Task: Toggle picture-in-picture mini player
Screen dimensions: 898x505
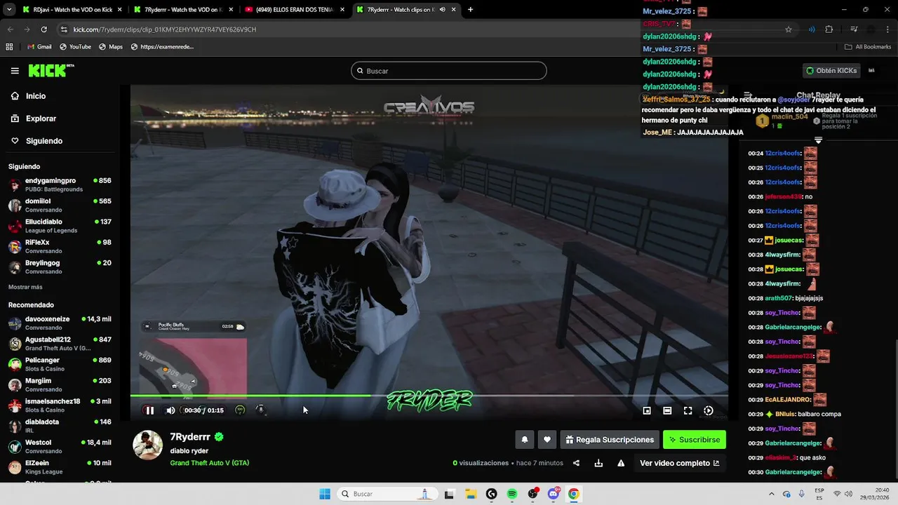Action: tap(647, 411)
